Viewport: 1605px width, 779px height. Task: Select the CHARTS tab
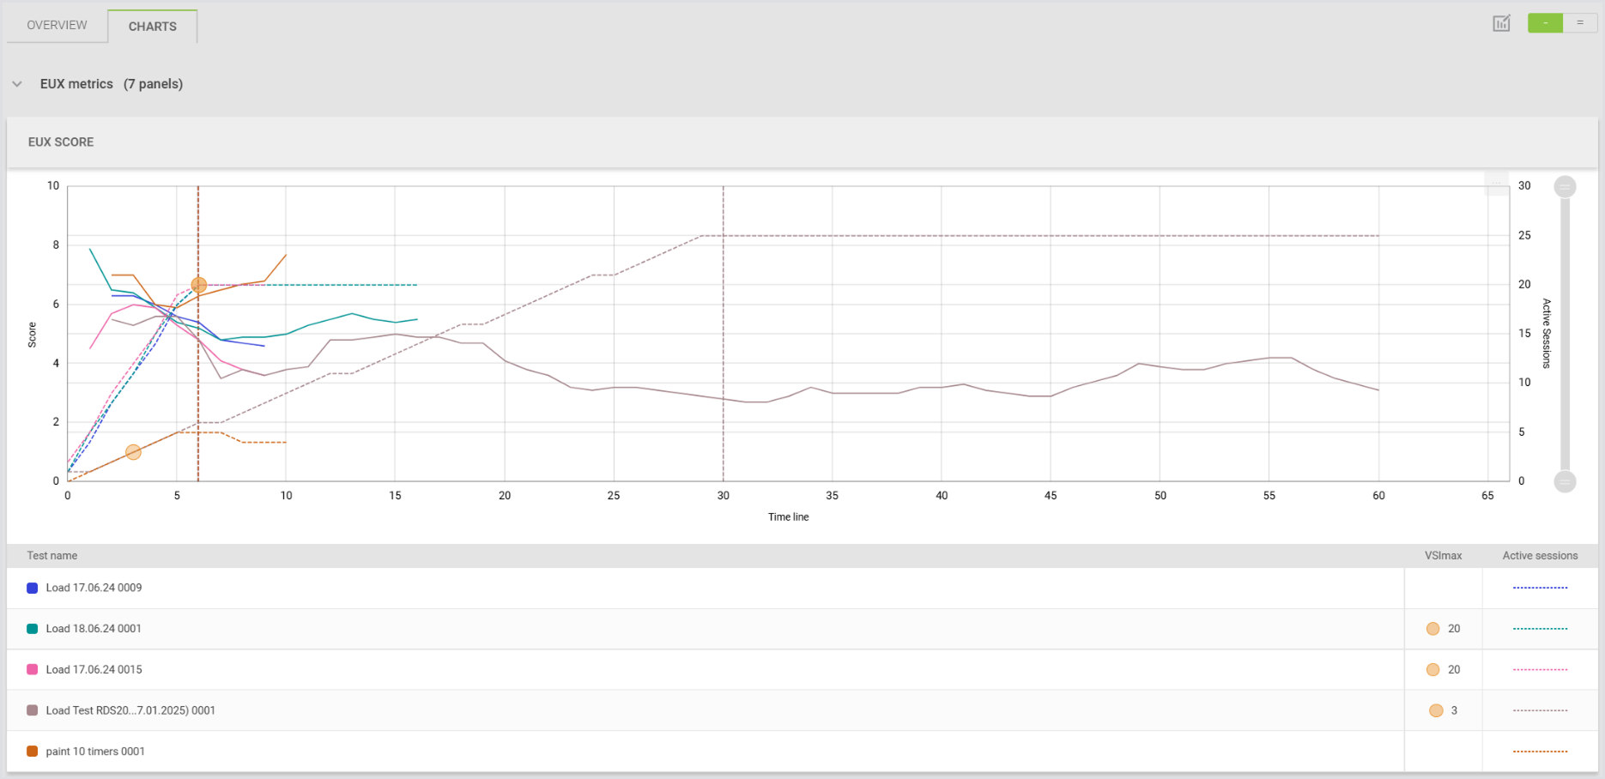(x=153, y=27)
